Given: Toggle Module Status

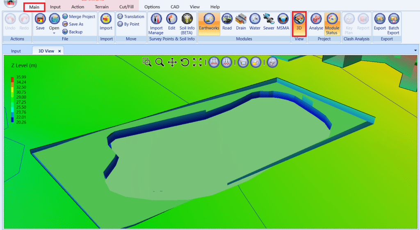Looking at the screenshot, I should [332, 24].
